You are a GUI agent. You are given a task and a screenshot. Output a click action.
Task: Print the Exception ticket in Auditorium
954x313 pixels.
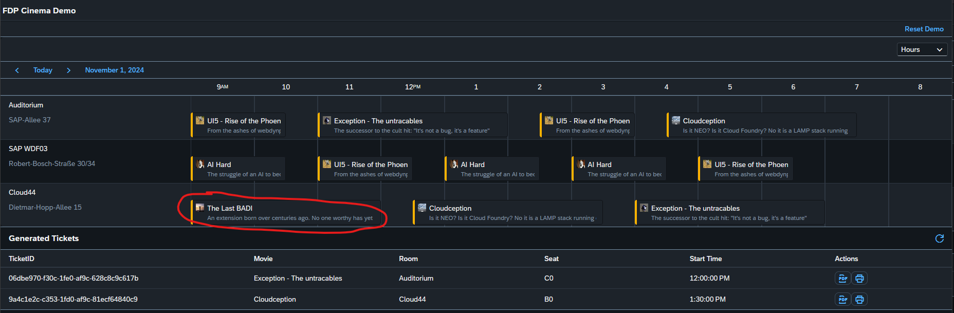click(x=859, y=279)
